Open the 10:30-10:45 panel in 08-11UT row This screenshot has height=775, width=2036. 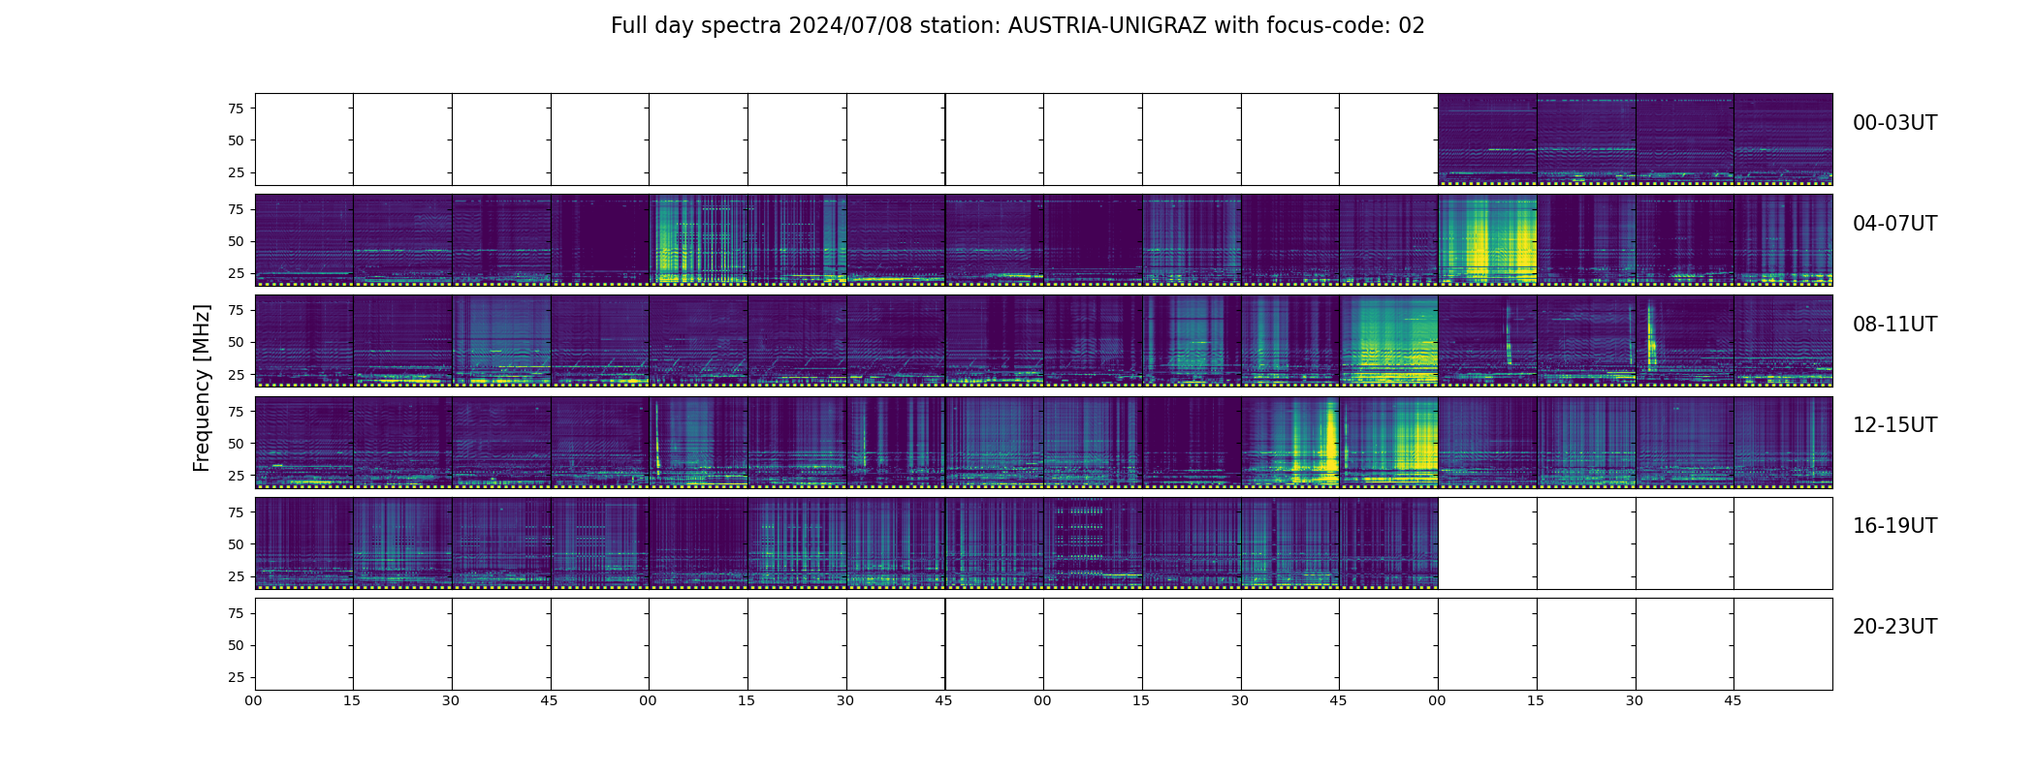[x=1289, y=341]
